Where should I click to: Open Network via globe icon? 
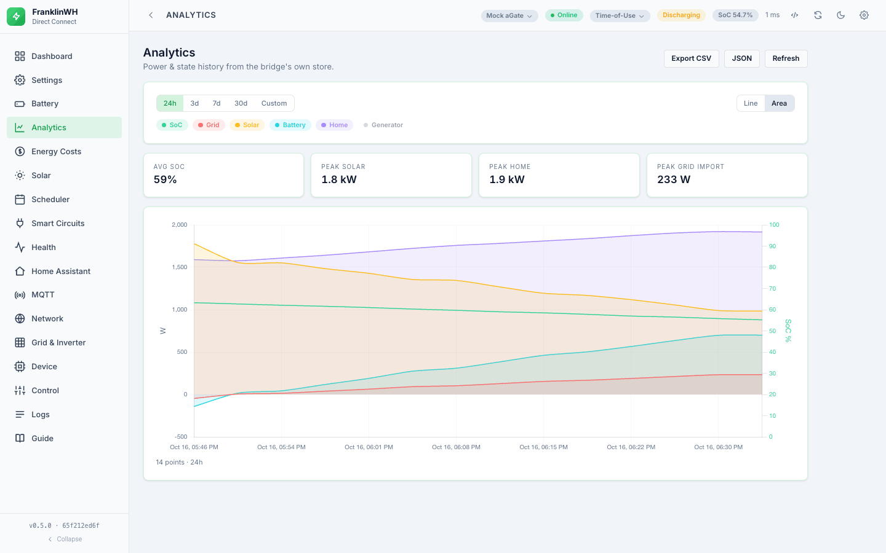pyautogui.click(x=20, y=319)
